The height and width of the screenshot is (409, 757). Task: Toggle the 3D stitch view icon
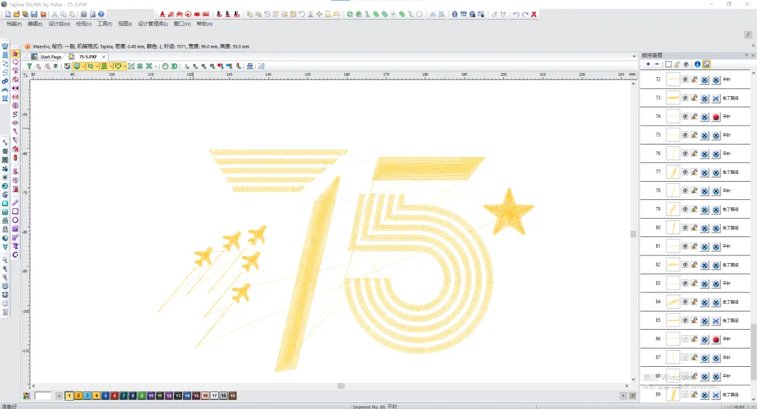(x=175, y=66)
